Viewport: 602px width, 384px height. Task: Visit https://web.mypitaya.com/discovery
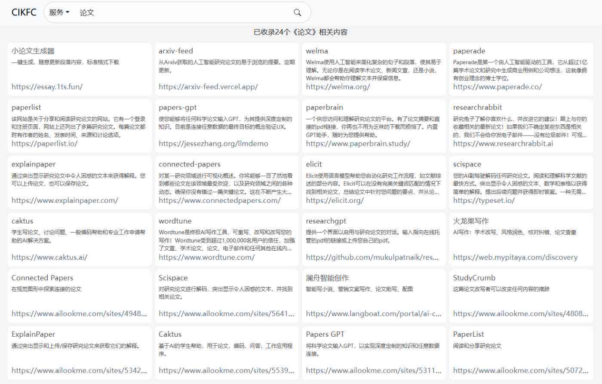click(515, 257)
